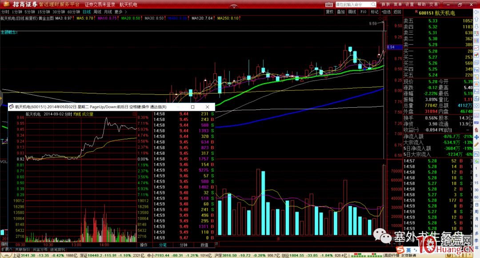The image size is (480, 258).
Task: Open the on-screen keyboard icon in title bar
Action: click(x=329, y=4)
